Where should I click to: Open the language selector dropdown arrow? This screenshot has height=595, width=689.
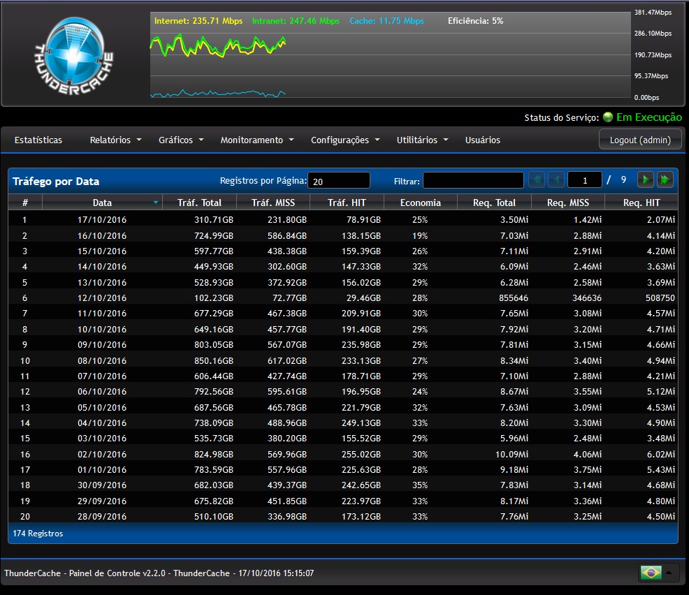tap(669, 573)
